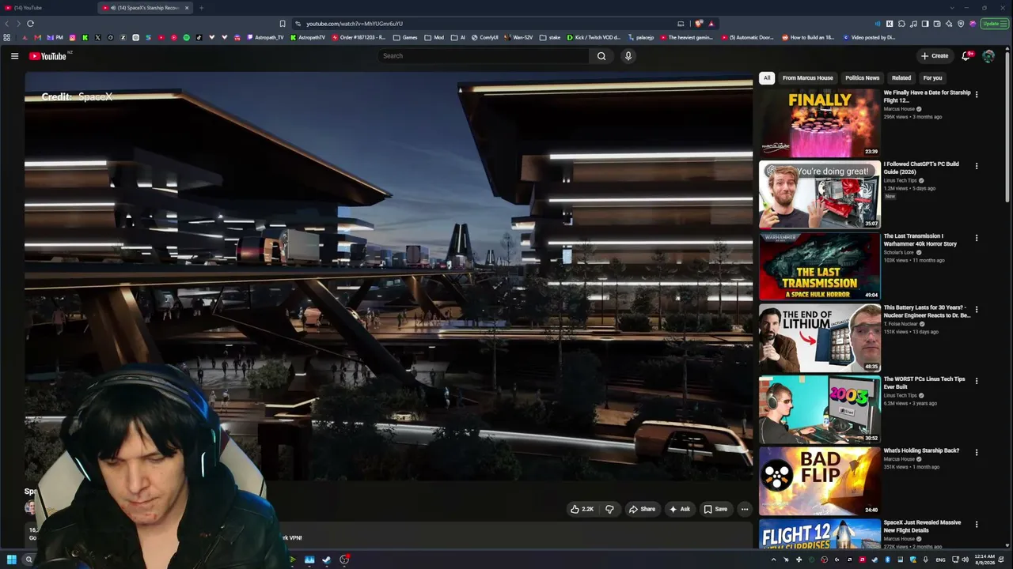Open 'The WORST PCs Linus Tech Tips Ever Built' title
The height and width of the screenshot is (569, 1013).
(x=924, y=382)
